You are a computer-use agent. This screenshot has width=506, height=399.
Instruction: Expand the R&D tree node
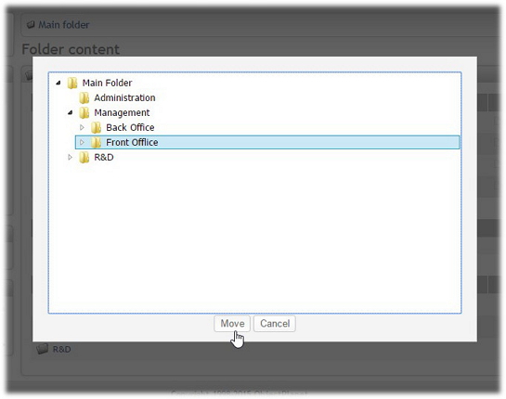70,157
